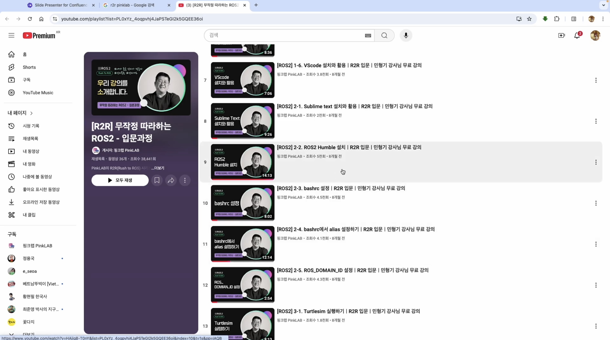The width and height of the screenshot is (610, 340).
Task: Open the notifications bell
Action: 577,35
